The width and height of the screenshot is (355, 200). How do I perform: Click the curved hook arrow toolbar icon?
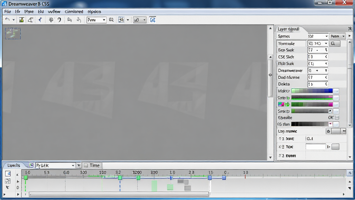(x=59, y=20)
